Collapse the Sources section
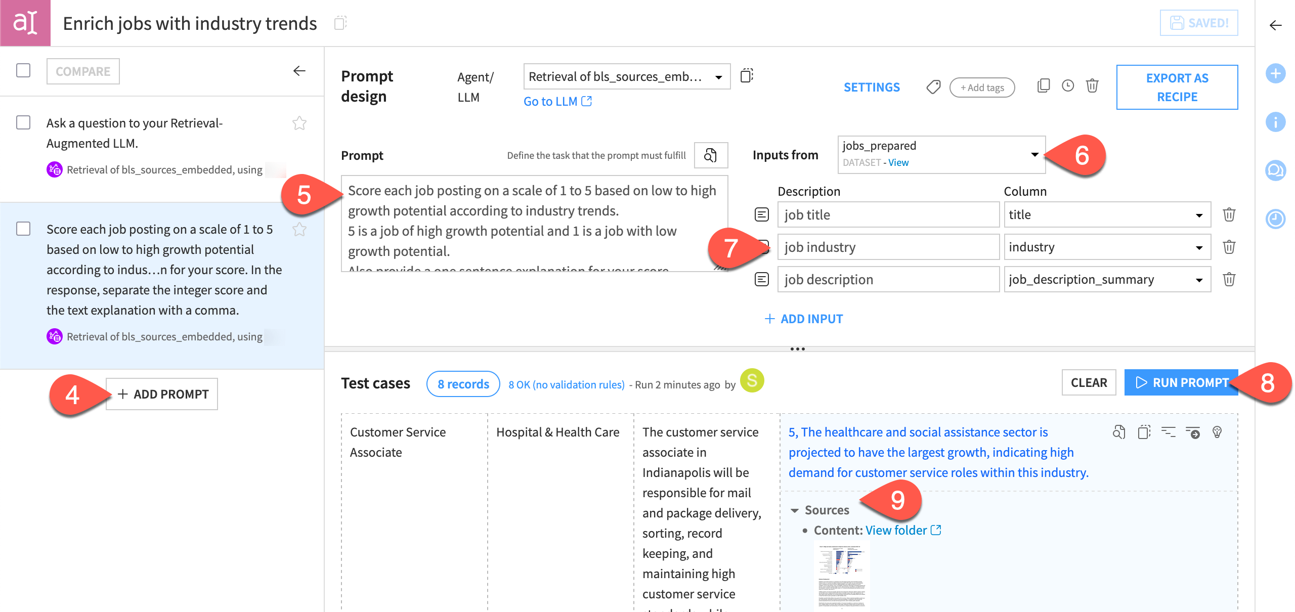This screenshot has height=612, width=1295. (x=795, y=510)
